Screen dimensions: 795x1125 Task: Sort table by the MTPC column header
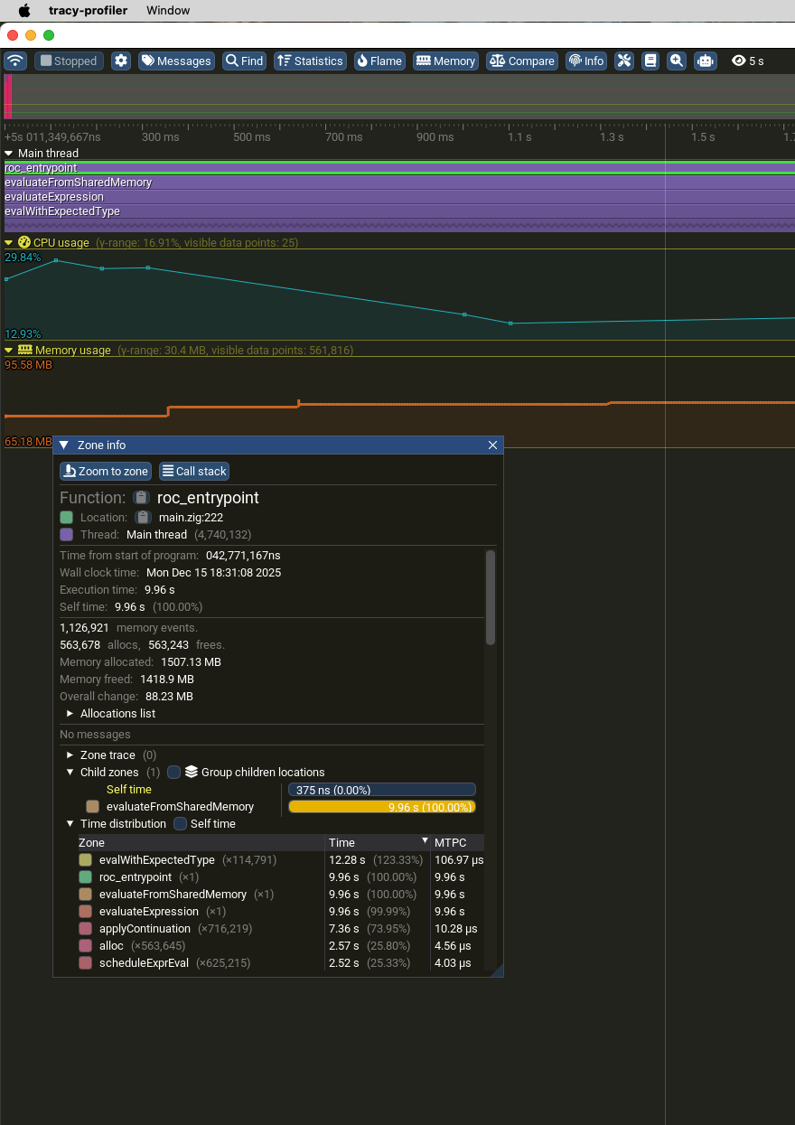pos(450,843)
